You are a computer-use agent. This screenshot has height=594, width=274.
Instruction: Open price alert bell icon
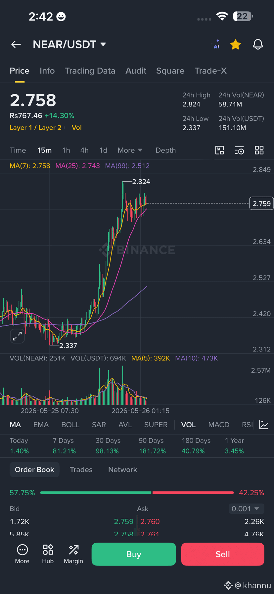(x=258, y=44)
